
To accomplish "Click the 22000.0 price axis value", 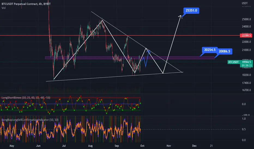I will click(246, 42).
